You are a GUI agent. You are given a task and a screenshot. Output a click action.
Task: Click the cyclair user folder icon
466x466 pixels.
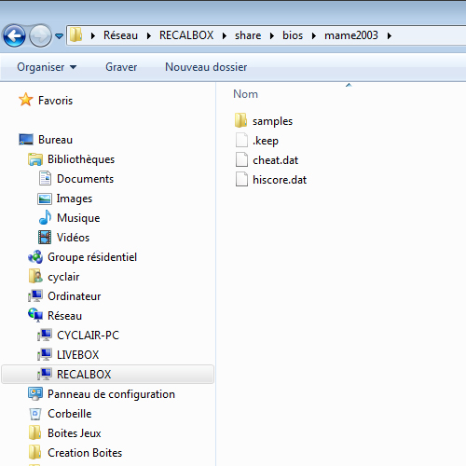coord(35,276)
